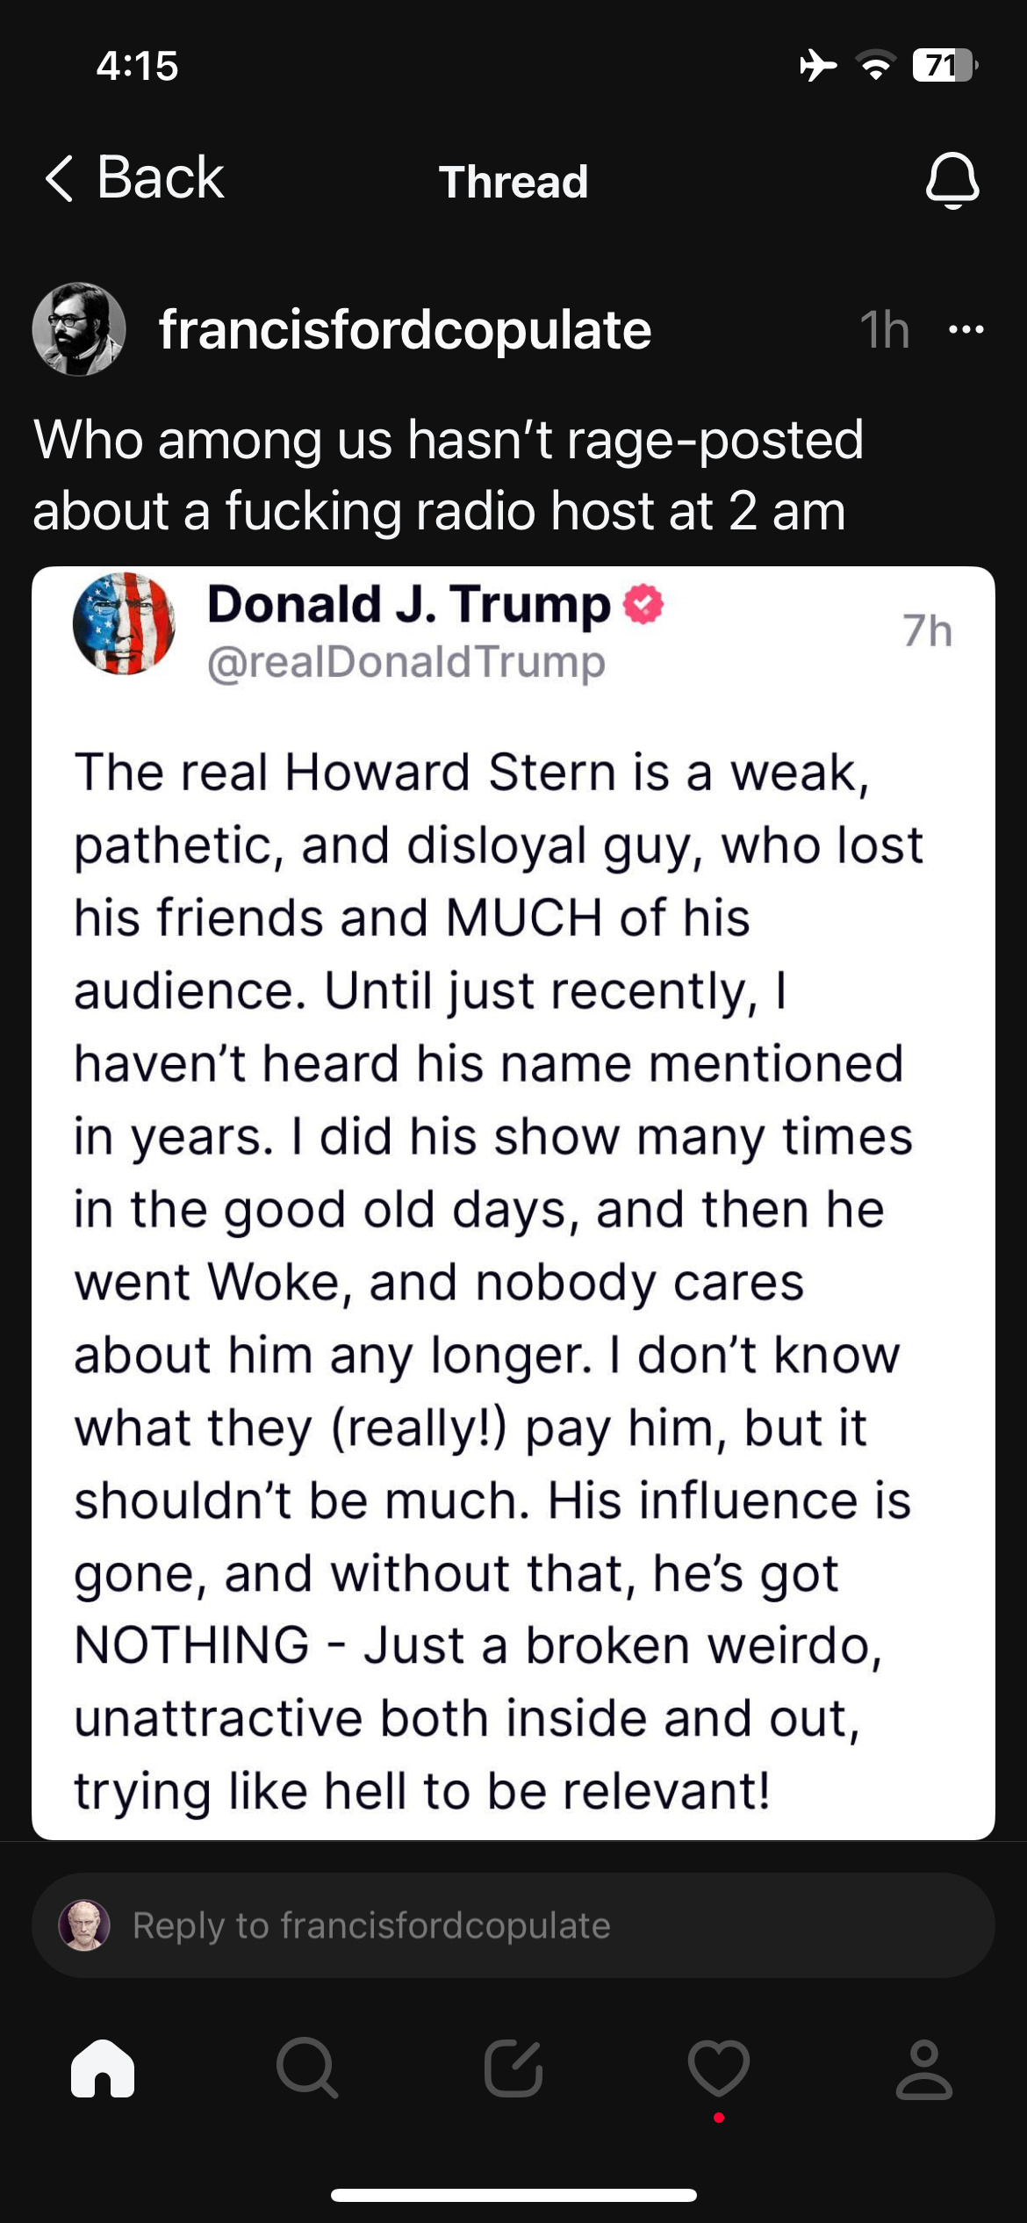The image size is (1027, 2223).
Task: Tap the 1h post timestamp
Action: click(x=884, y=329)
